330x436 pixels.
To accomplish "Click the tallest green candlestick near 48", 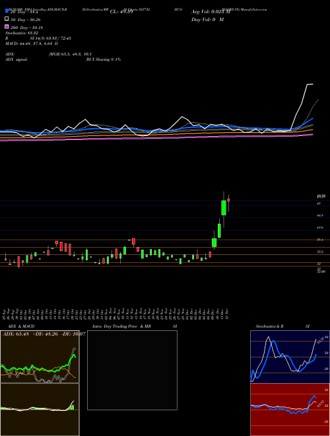I will coord(224,207).
